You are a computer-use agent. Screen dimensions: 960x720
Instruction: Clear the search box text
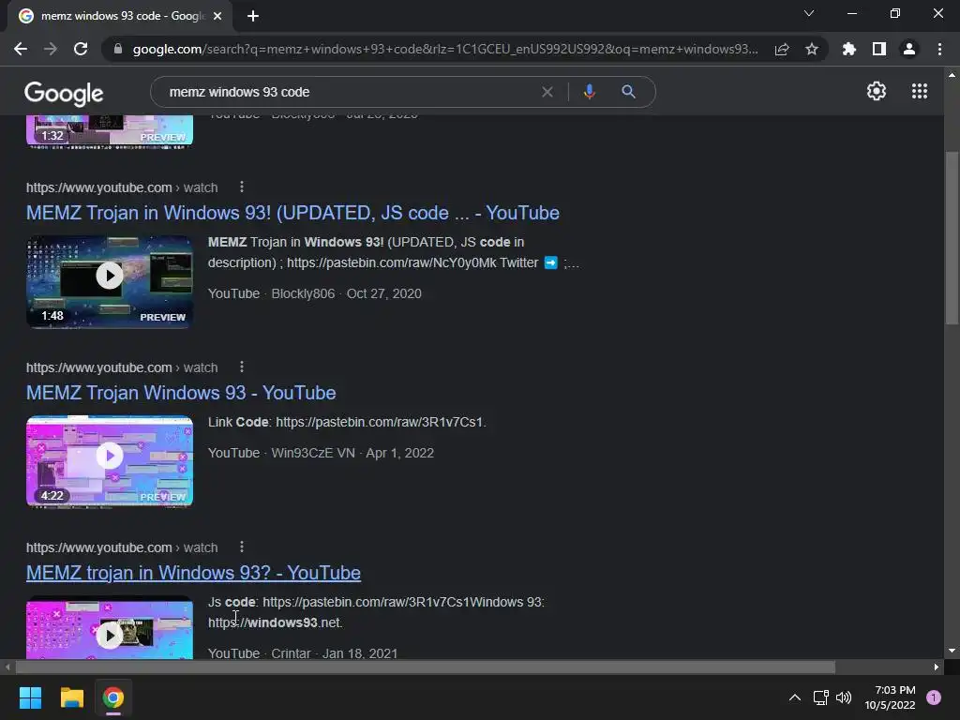pos(547,92)
